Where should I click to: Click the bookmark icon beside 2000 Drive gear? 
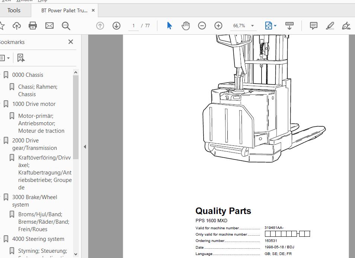[x=6, y=141]
